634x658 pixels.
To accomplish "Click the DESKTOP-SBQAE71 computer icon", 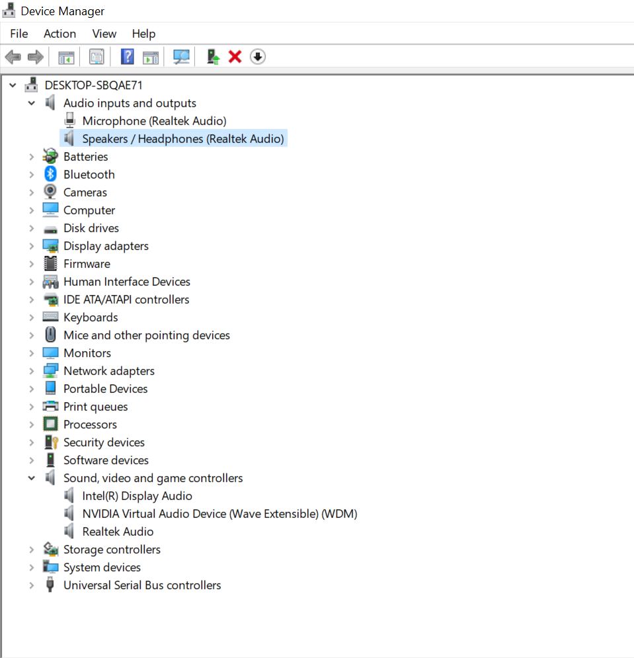I will [x=31, y=85].
